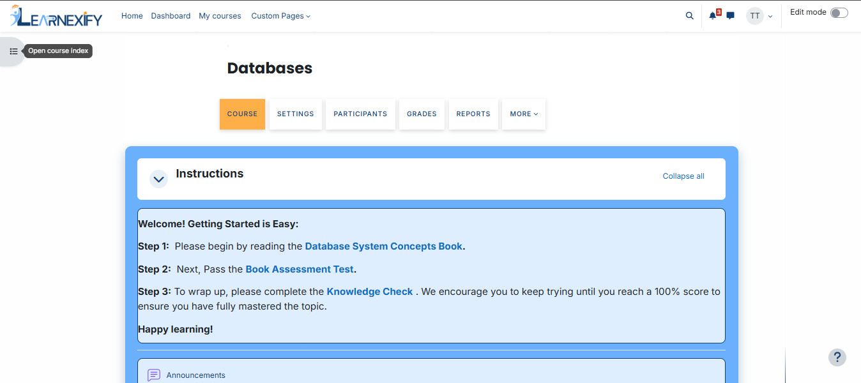Image resolution: width=861 pixels, height=383 pixels.
Task: Click the Learnexify logo
Action: pyautogui.click(x=56, y=16)
